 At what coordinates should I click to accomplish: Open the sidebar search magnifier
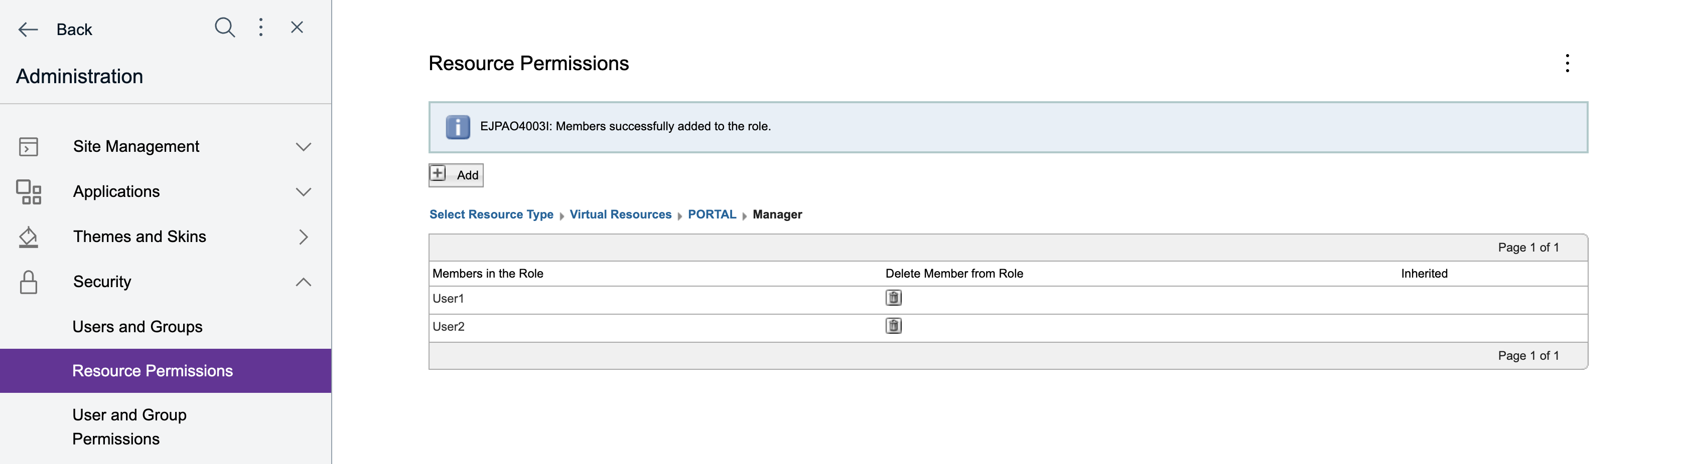click(x=224, y=28)
